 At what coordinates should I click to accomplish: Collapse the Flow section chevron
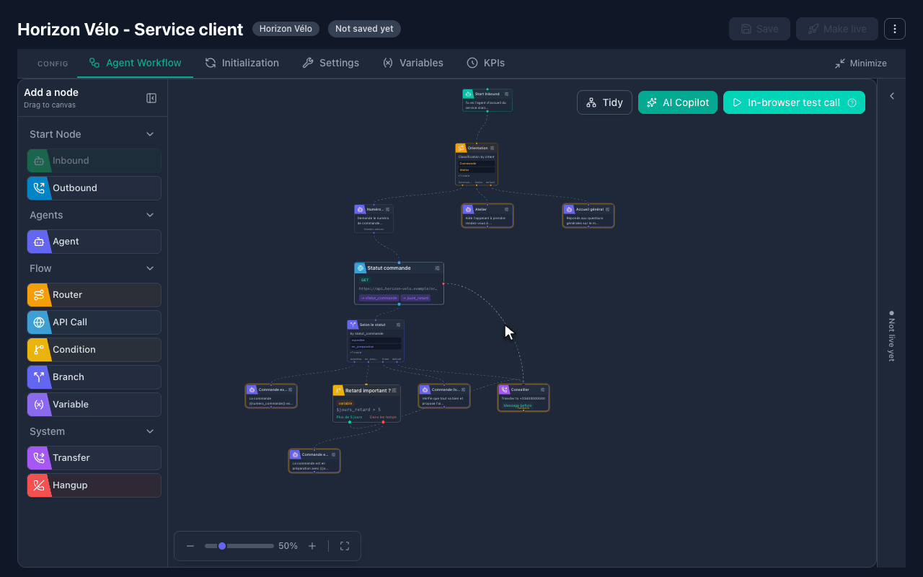[150, 268]
